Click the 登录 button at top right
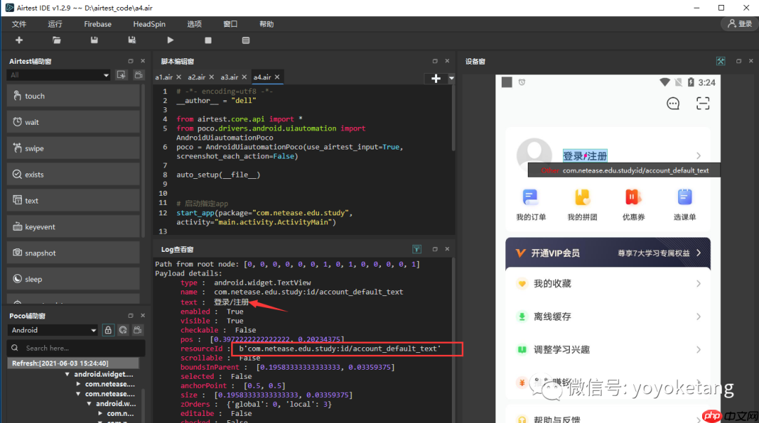The width and height of the screenshot is (759, 423). pos(739,23)
